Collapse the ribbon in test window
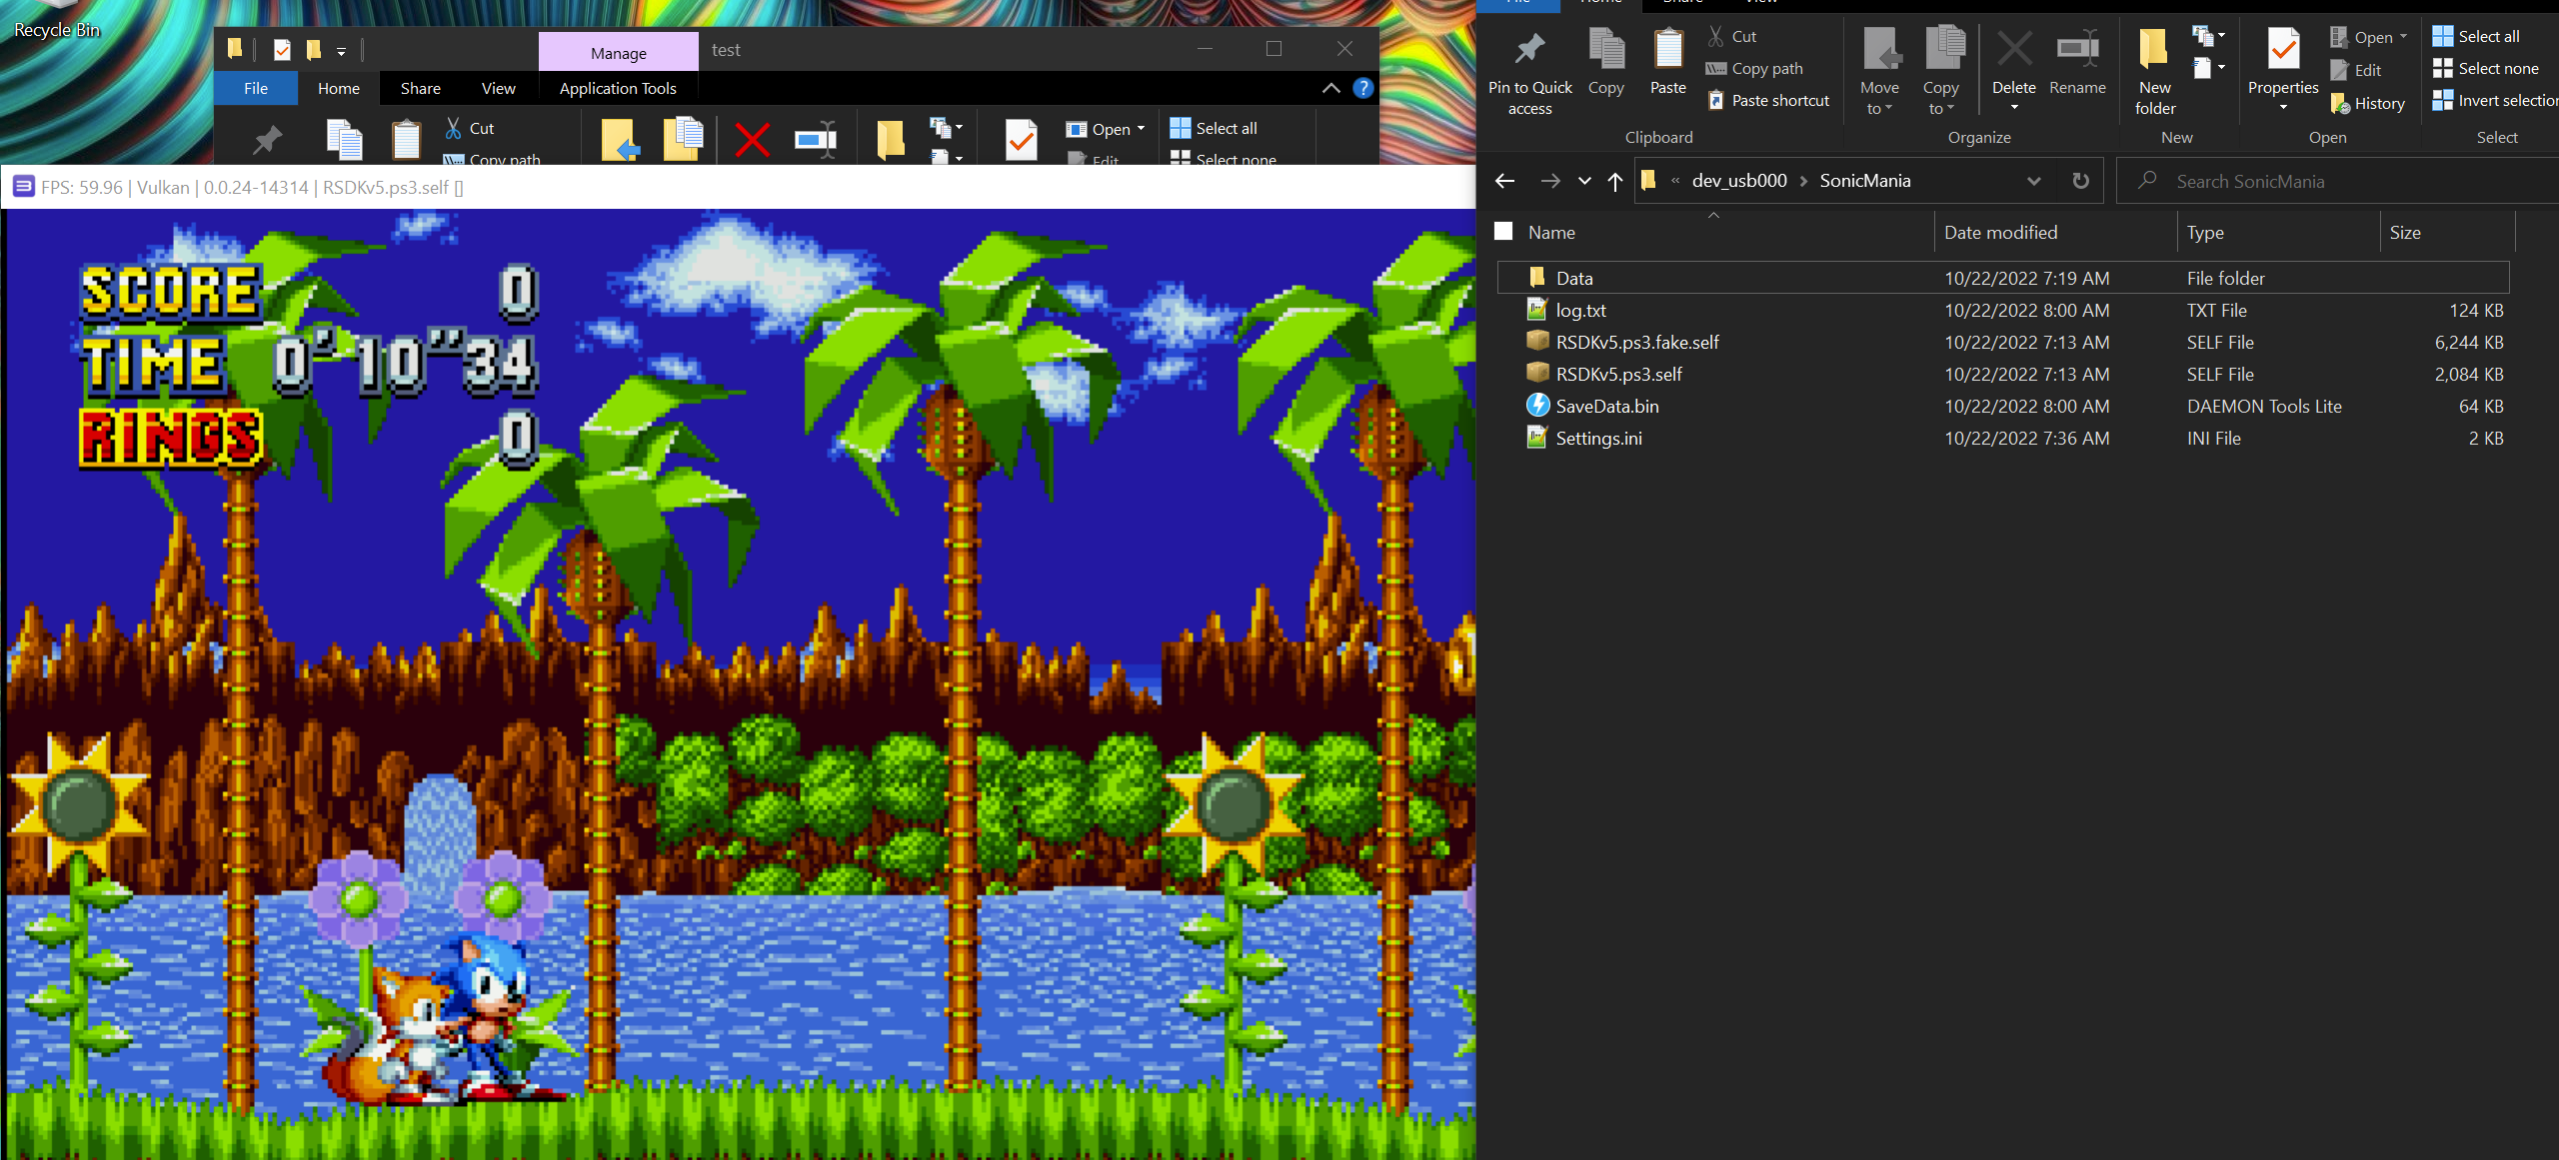 click(x=1330, y=88)
